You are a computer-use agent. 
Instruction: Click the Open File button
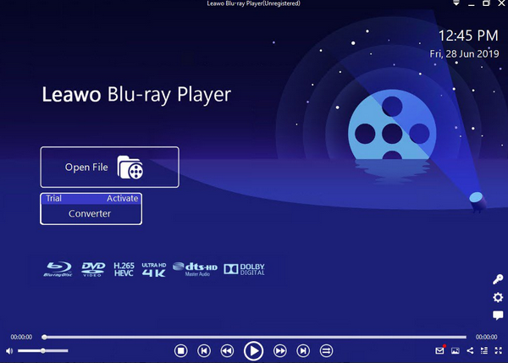point(109,167)
